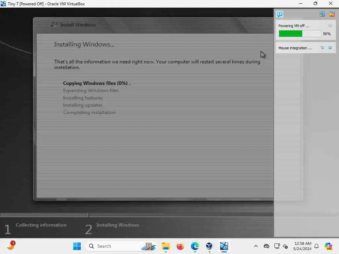Click the taskbar Search box
This screenshot has height=254, width=339.
[121, 246]
